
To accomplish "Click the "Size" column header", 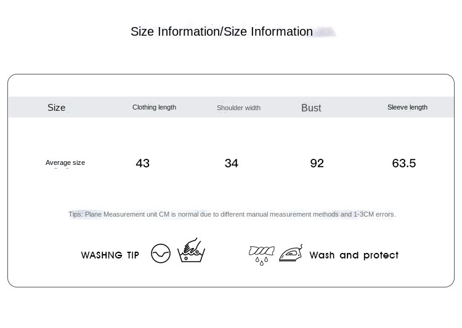I will point(56,108).
